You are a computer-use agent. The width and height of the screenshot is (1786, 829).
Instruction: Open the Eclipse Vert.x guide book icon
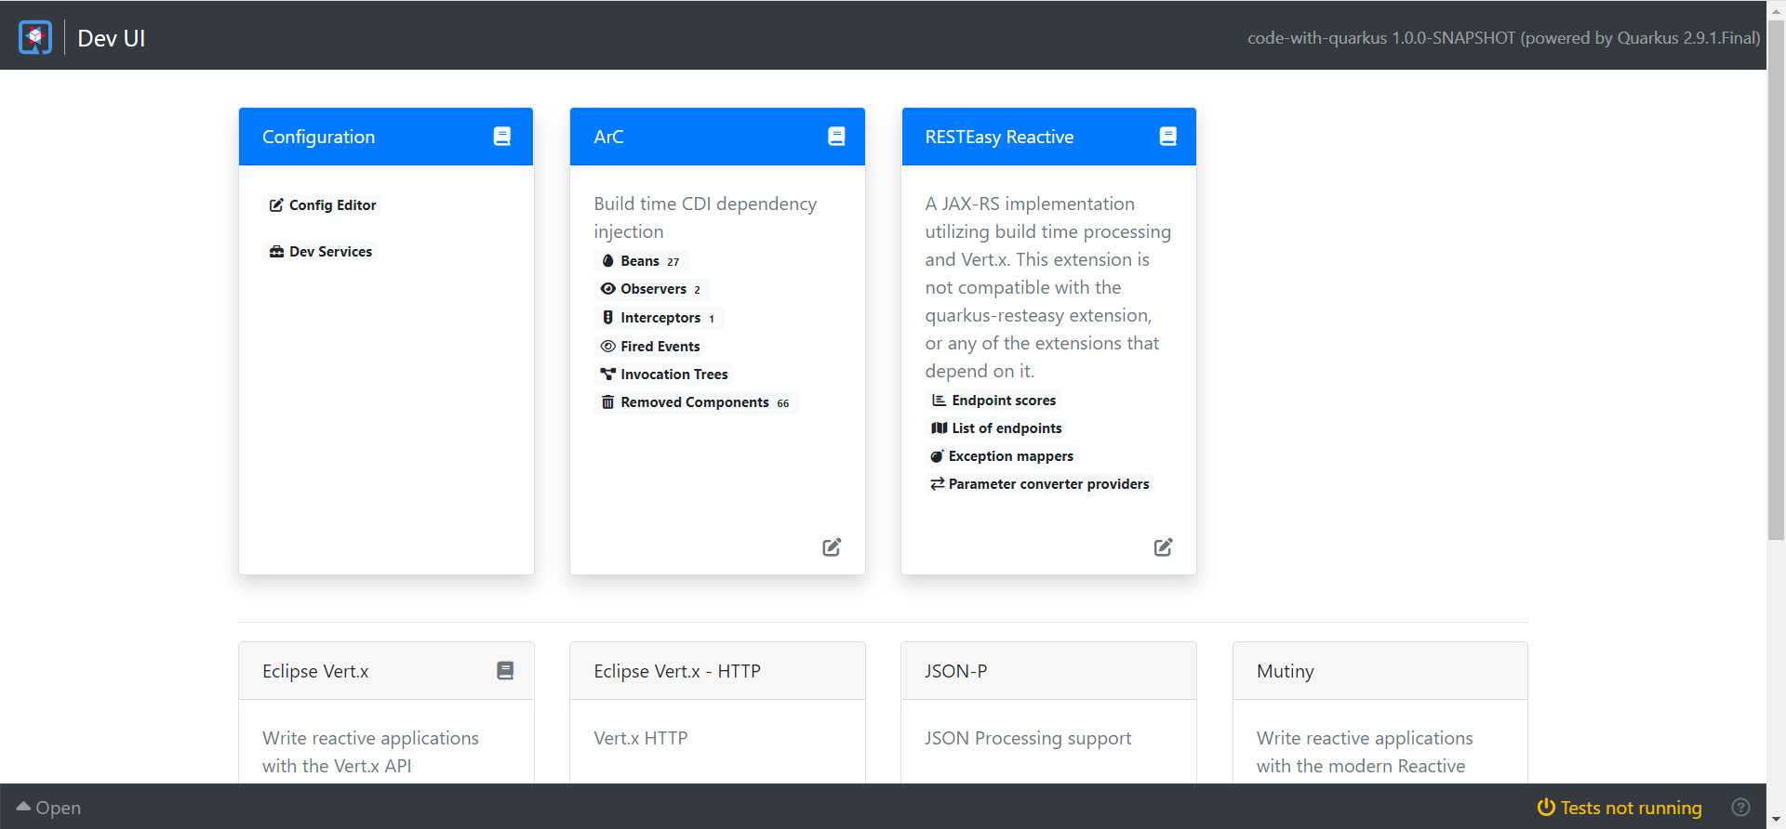505,671
